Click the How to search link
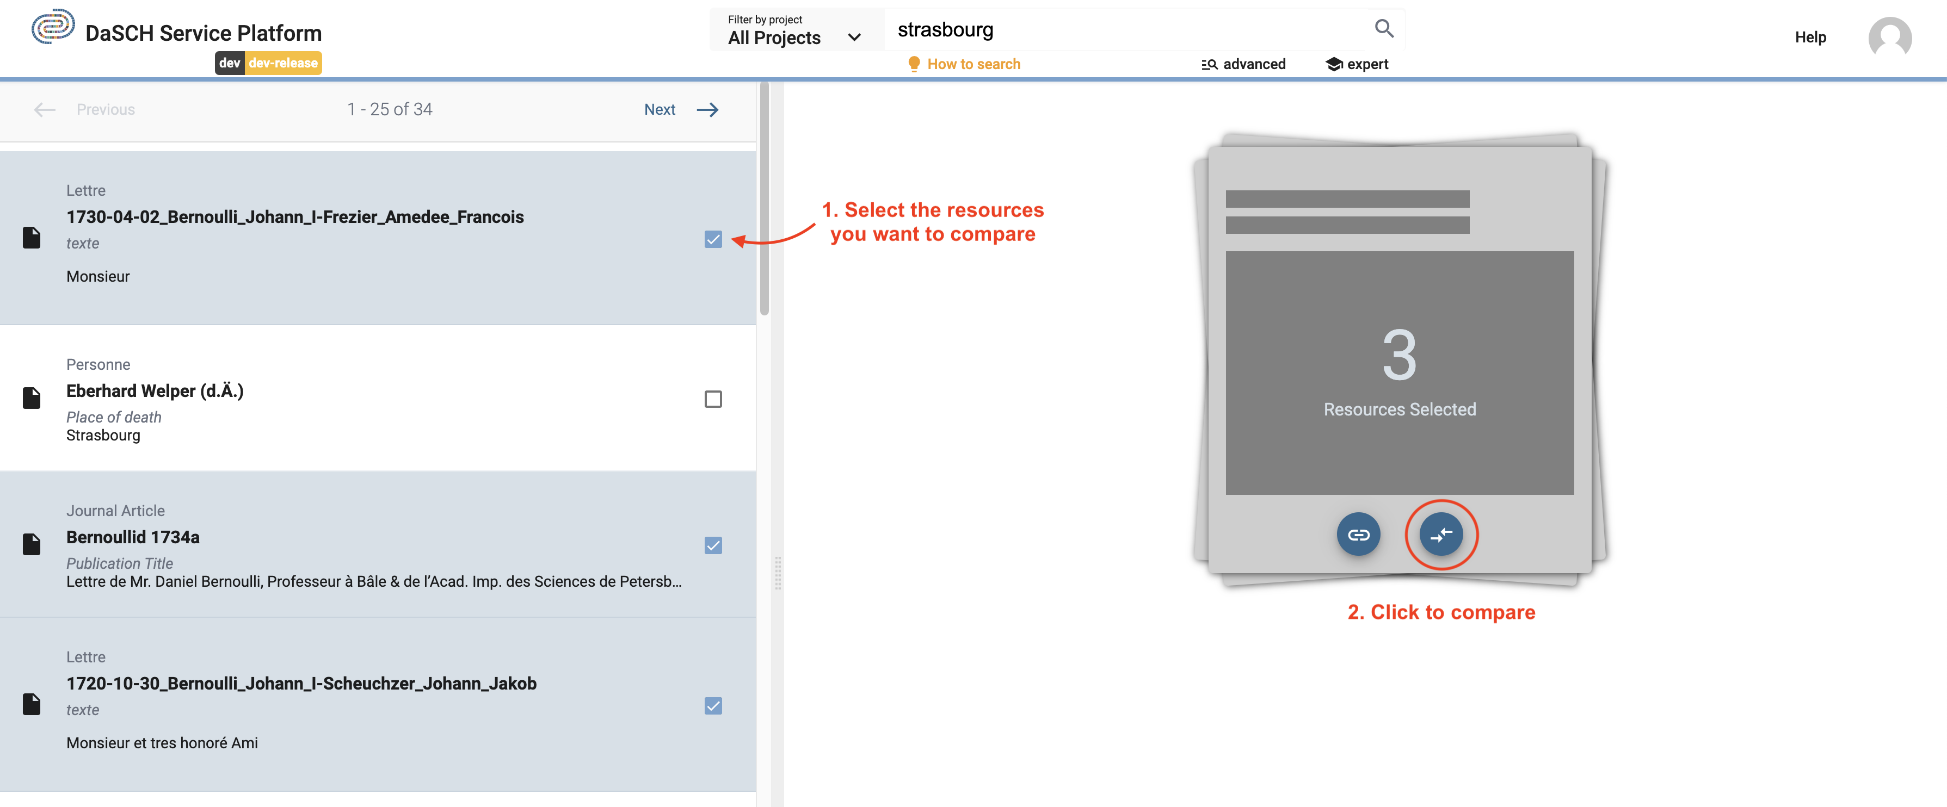This screenshot has height=807, width=1947. 972,63
